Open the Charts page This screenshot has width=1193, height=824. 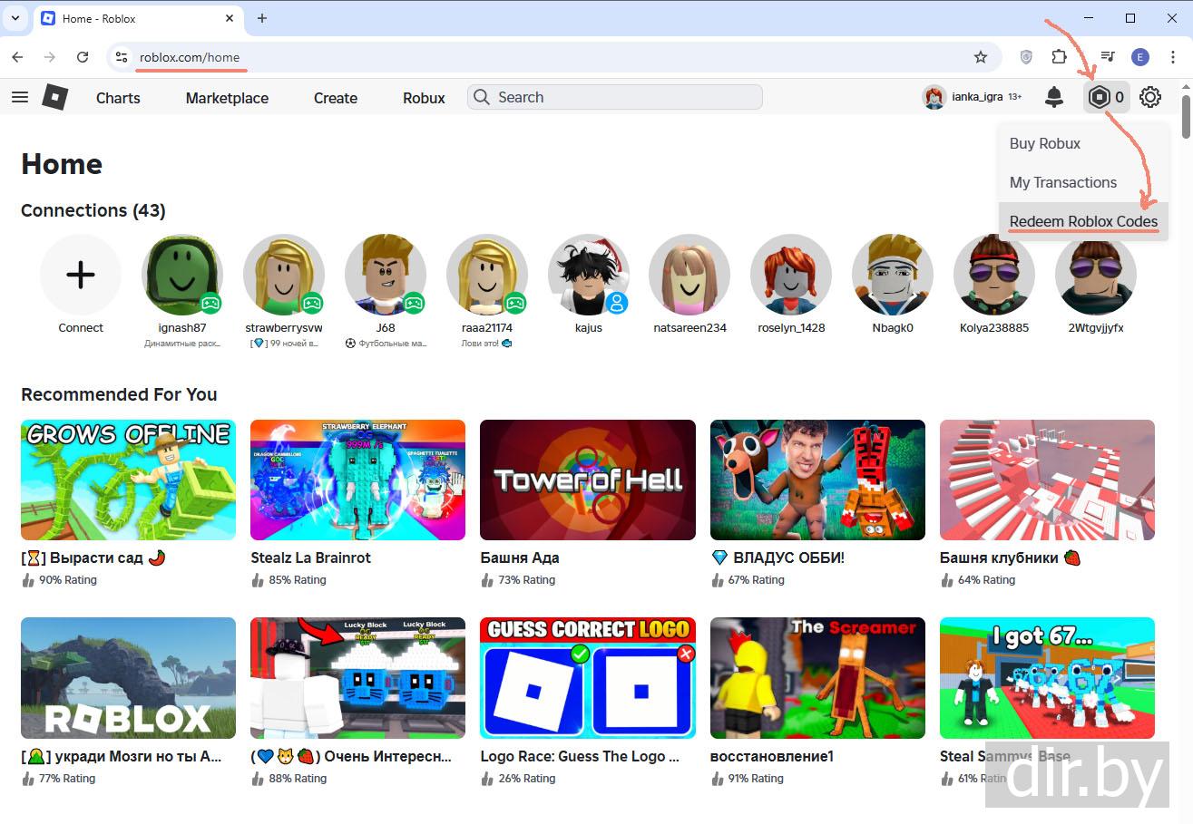point(118,98)
